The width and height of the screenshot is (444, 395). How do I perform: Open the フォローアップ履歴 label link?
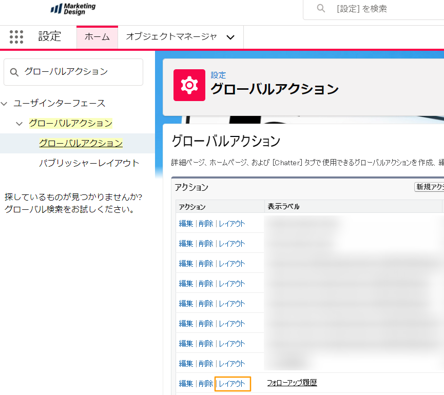292,383
